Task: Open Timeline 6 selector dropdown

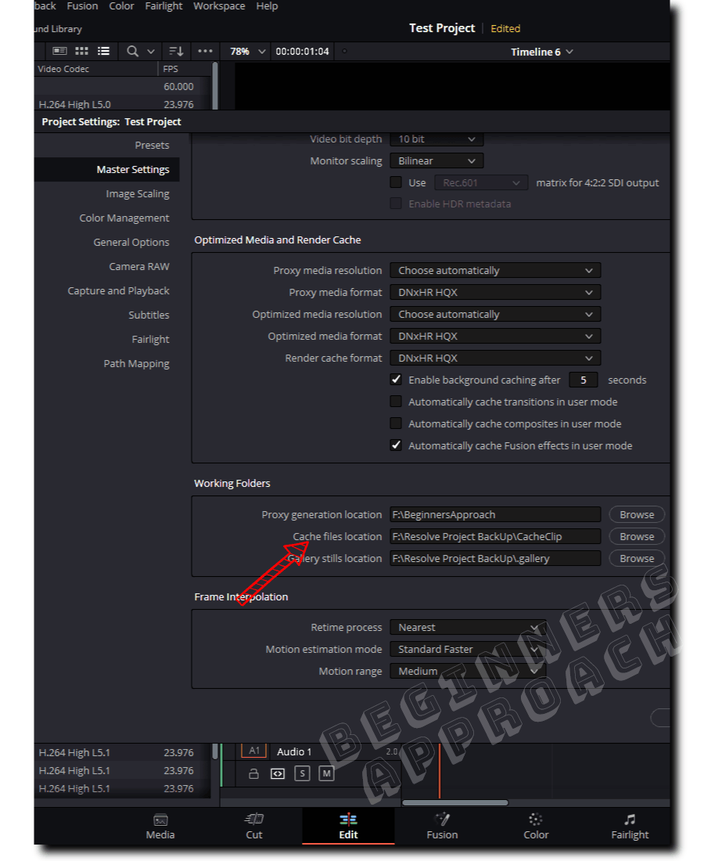Action: pos(542,52)
